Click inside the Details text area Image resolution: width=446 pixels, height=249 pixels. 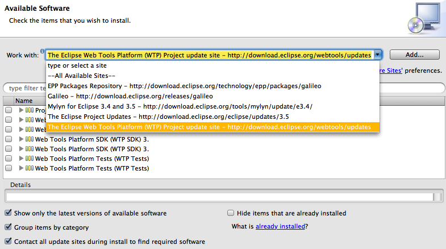[219, 197]
